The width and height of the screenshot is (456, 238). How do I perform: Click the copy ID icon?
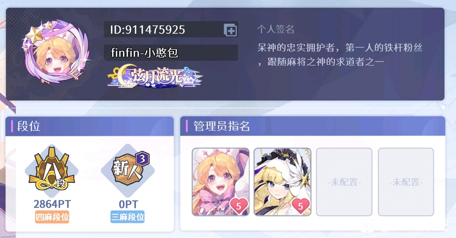(x=230, y=30)
